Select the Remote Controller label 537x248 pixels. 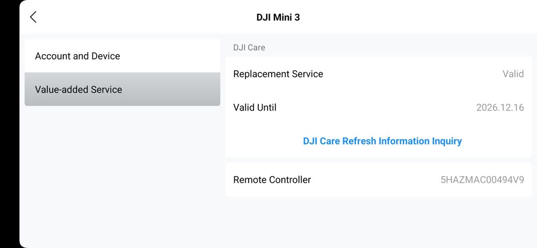(272, 180)
